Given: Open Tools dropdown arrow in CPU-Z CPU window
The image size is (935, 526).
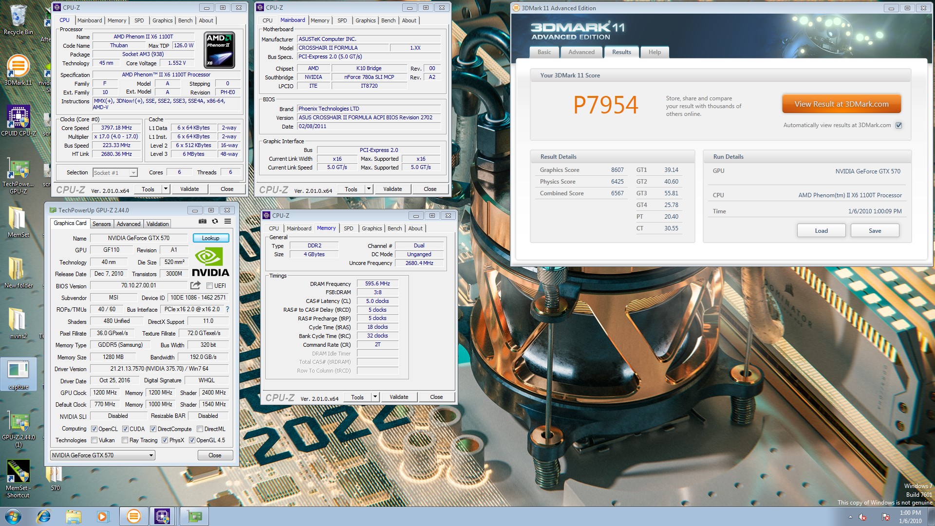Looking at the screenshot, I should (x=166, y=189).
